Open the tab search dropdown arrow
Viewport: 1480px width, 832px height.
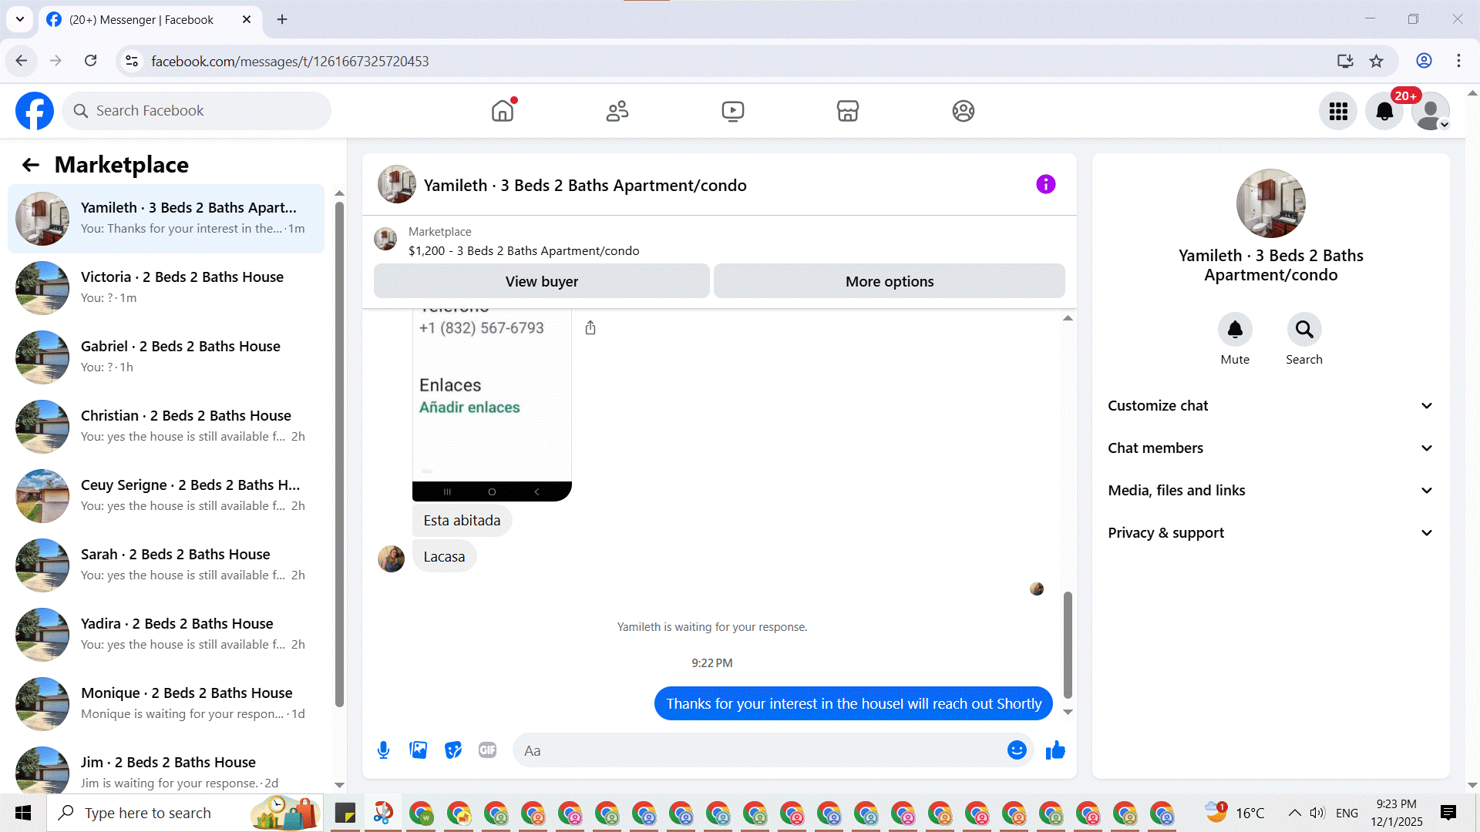click(20, 19)
